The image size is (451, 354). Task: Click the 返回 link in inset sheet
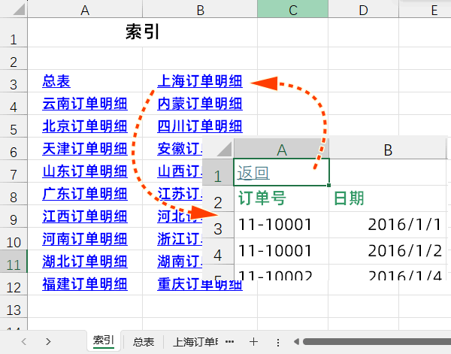pyautogui.click(x=253, y=173)
